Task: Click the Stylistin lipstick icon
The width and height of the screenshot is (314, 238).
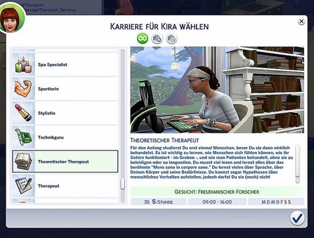Action: click(x=23, y=113)
